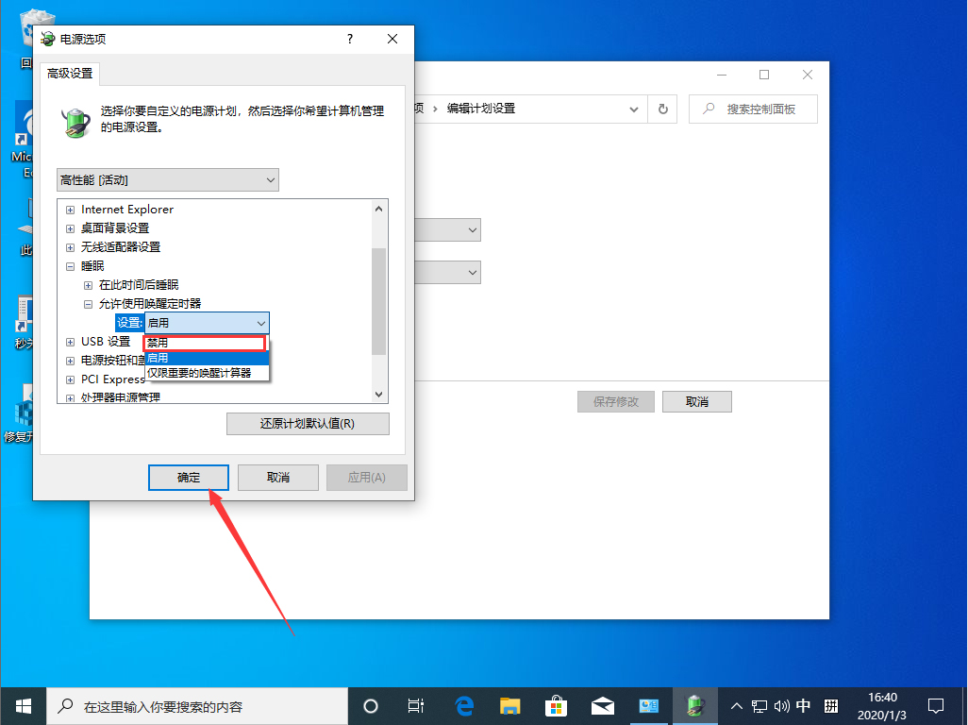
Task: Open the Microsoft Store app
Action: (x=556, y=705)
